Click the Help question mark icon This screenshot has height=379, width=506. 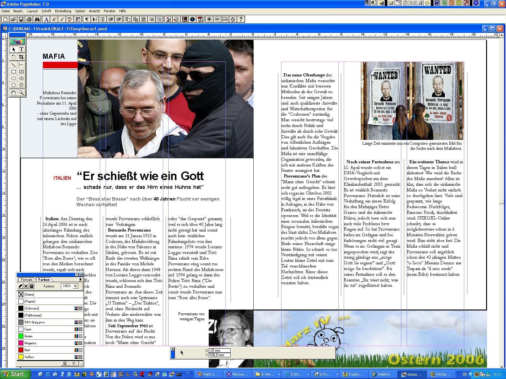coord(241,19)
